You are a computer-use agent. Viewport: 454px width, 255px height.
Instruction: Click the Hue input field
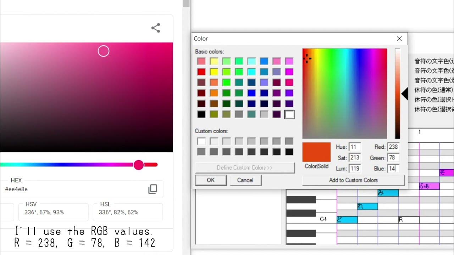(355, 147)
